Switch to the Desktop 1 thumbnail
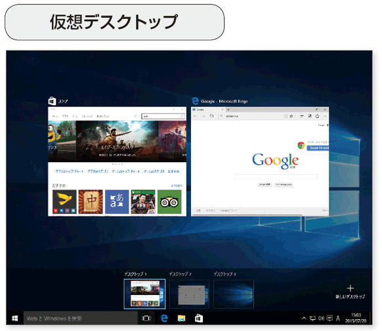Image resolution: width=382 pixels, height=331 pixels. [x=144, y=294]
